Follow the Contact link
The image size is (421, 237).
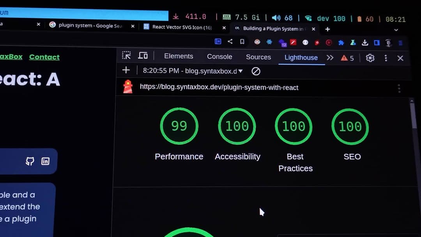[x=44, y=57]
